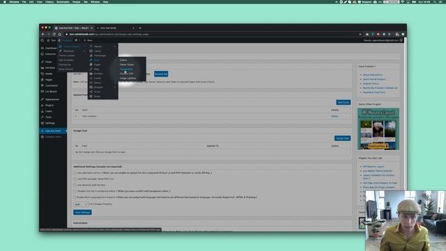The height and width of the screenshot is (251, 446).
Task: Open Plugins in the WordPress sidebar
Action: pos(49,105)
